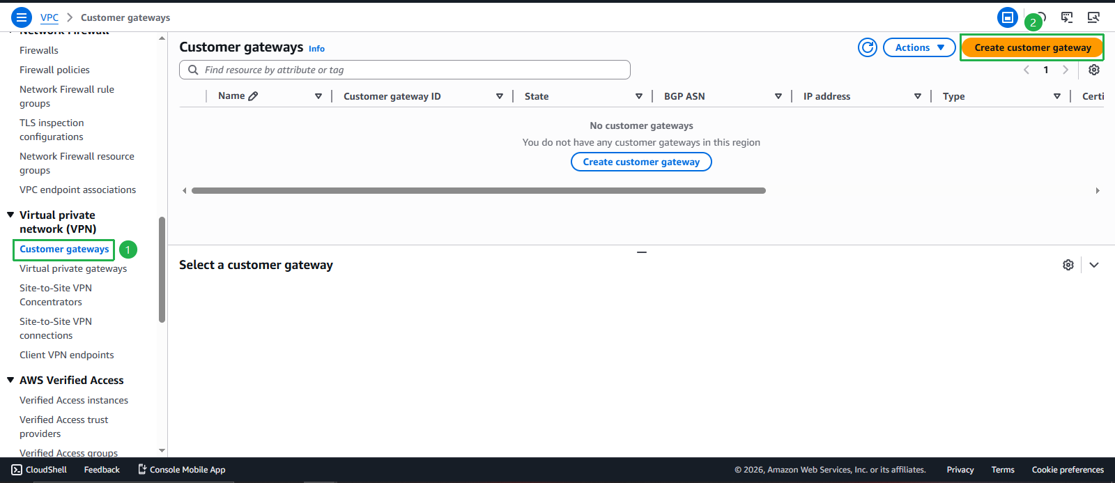Open Network Firewall resource groups
The image size is (1115, 483).
pos(77,163)
